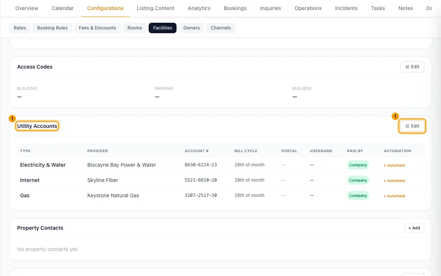The image size is (441, 276).
Task: Open the Notes tab
Action: tap(406, 8)
